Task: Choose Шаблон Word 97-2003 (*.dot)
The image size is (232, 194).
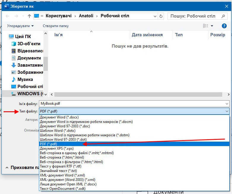Action: click(134, 140)
